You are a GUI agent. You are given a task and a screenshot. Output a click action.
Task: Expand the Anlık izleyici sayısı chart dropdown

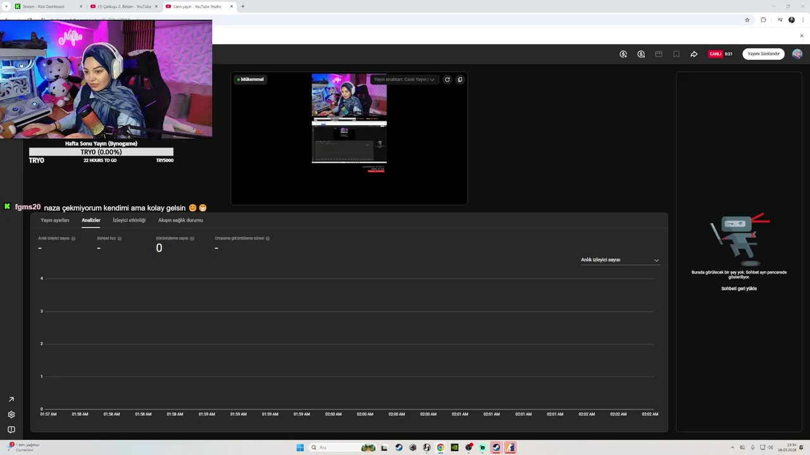pyautogui.click(x=620, y=260)
